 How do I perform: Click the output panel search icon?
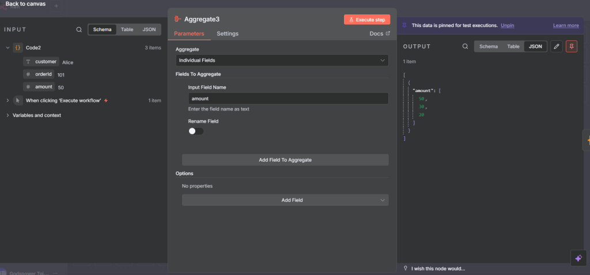(465, 47)
